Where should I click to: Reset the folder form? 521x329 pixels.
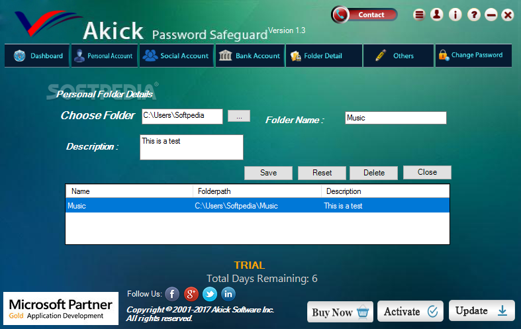[322, 173]
